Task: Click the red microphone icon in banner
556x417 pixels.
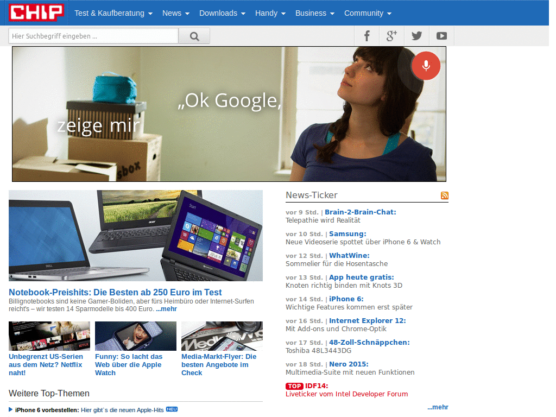Action: click(x=426, y=66)
